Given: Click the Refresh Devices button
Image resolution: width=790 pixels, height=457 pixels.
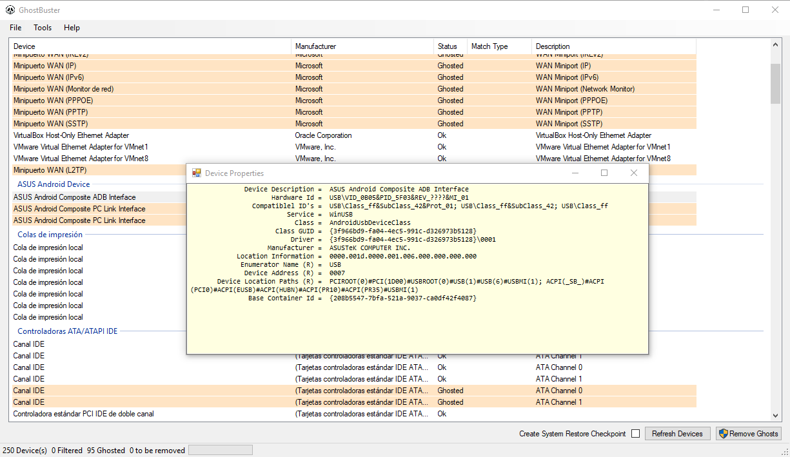Looking at the screenshot, I should pos(677,434).
